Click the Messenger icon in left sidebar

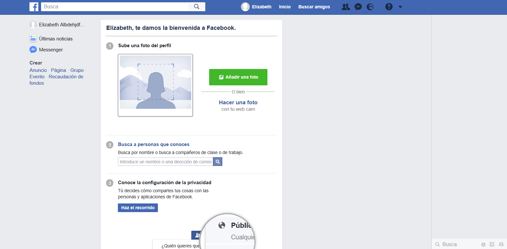[33, 50]
